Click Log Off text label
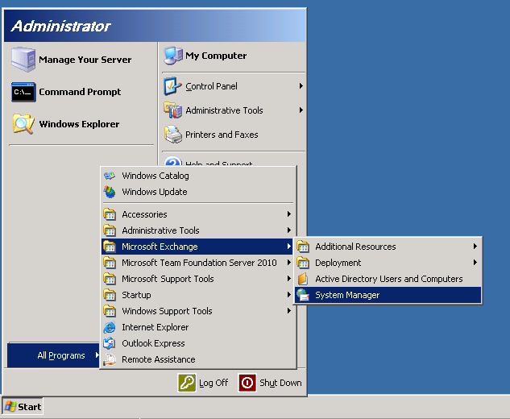The width and height of the screenshot is (510, 419). [x=214, y=383]
